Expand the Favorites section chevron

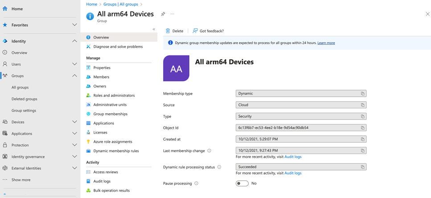pos(74,25)
